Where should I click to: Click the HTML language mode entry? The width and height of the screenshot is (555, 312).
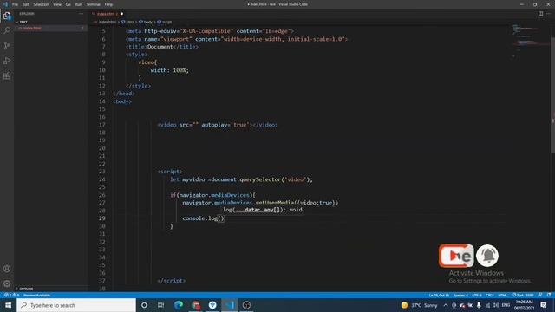point(503,295)
